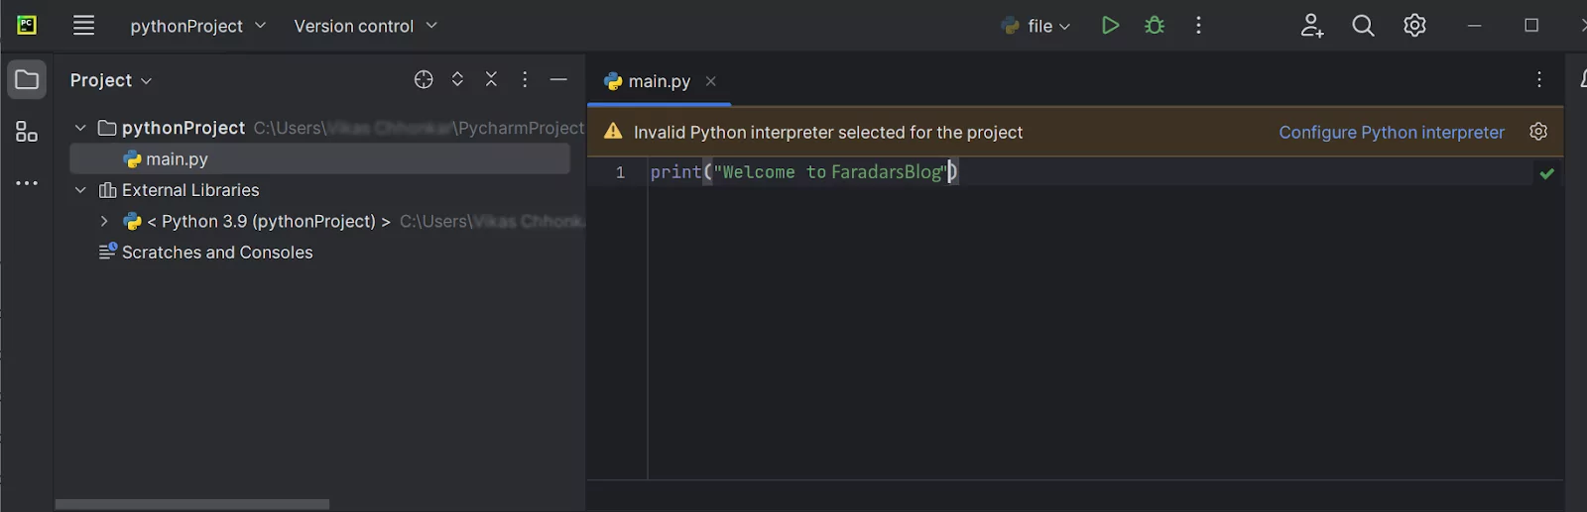Open Search Everywhere magnifier icon

(1363, 26)
